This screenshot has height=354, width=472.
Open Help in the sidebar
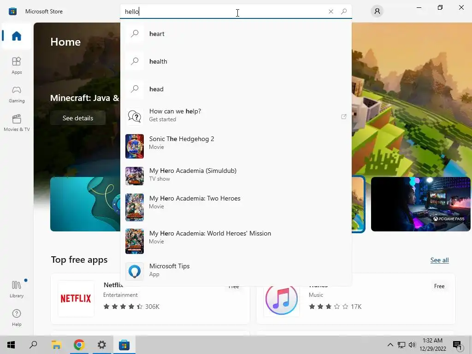[x=17, y=318]
